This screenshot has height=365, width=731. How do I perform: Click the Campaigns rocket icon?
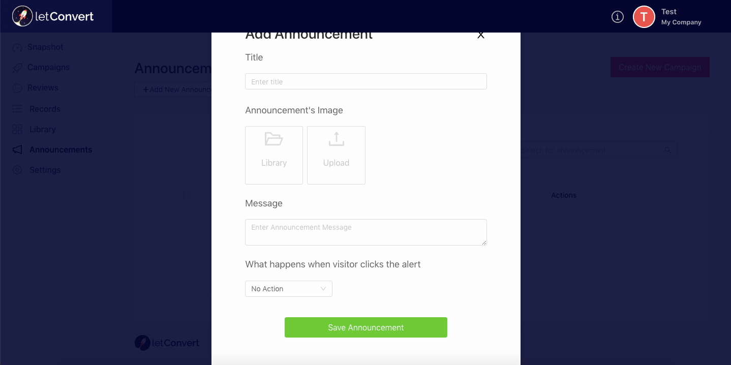pos(17,68)
